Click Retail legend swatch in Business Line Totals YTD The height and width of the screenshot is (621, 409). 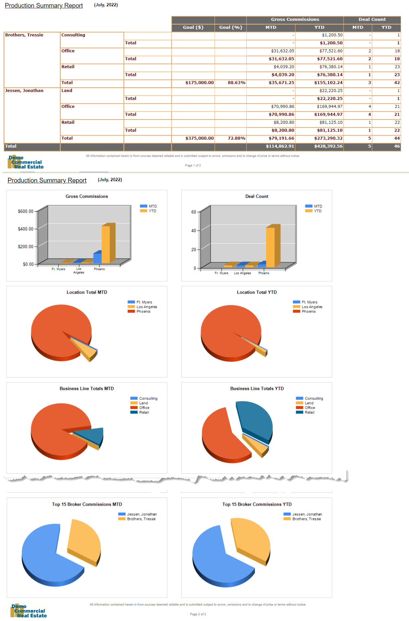(x=299, y=412)
